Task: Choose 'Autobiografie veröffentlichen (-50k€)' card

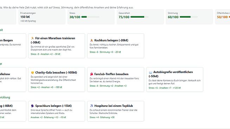Action: tap(174, 80)
